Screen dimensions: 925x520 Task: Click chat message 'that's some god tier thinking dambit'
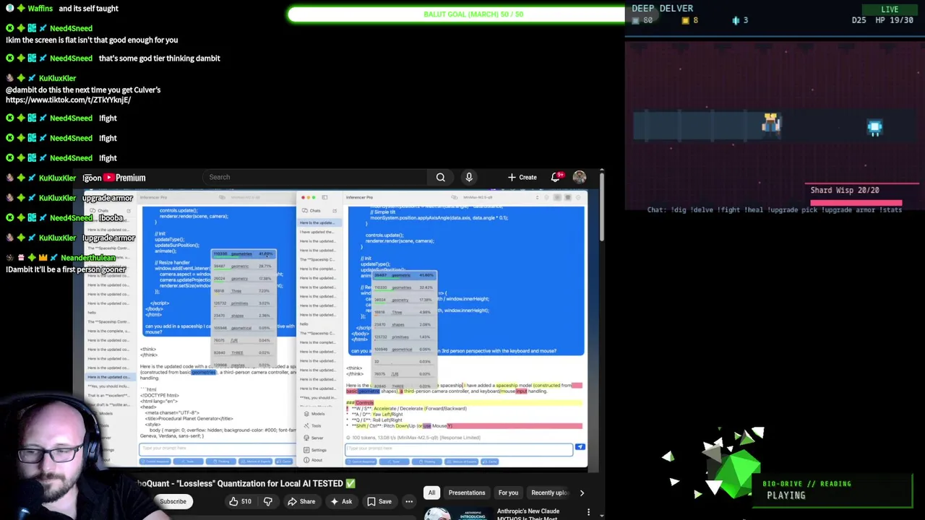coord(159,58)
